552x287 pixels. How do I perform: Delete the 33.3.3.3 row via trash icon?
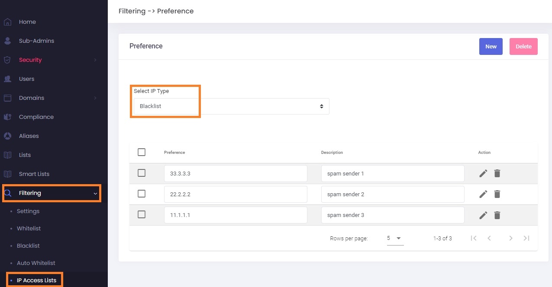point(497,173)
